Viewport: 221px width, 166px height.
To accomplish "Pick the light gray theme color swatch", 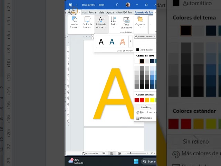I will click(147, 61).
